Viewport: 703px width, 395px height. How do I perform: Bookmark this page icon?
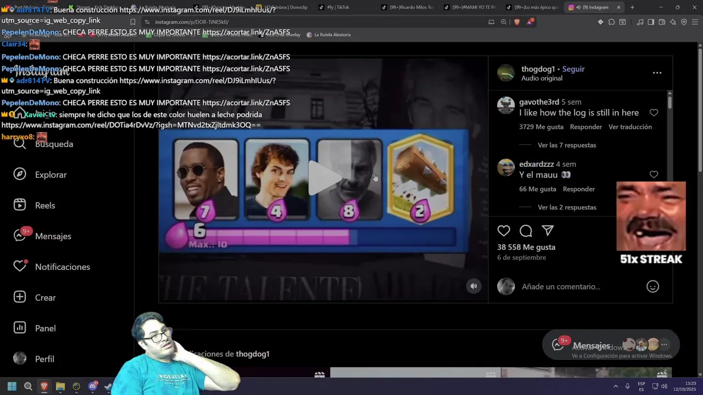pyautogui.click(x=133, y=22)
